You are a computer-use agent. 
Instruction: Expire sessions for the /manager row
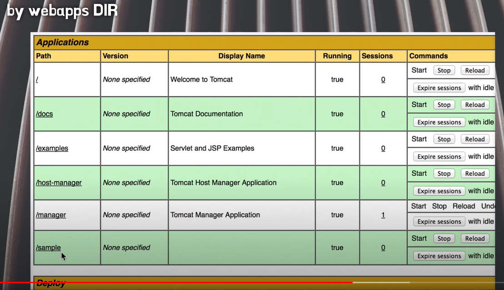[439, 221]
